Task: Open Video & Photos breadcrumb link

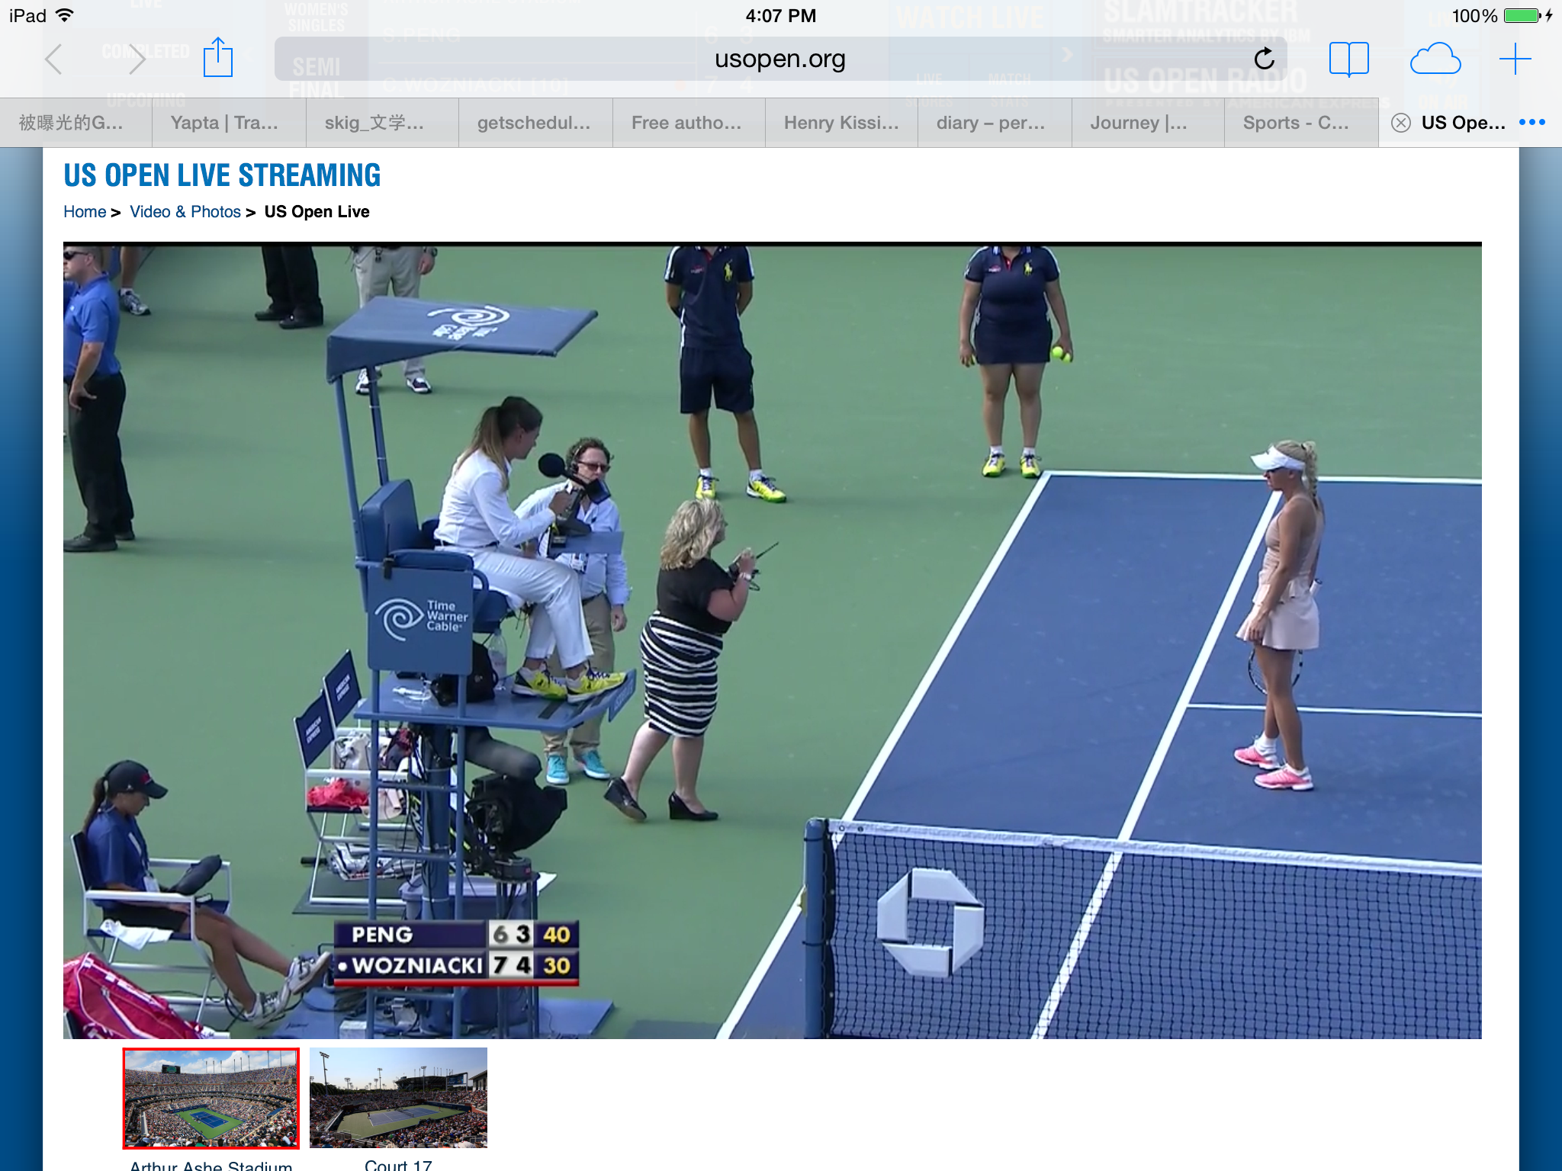Action: pos(185,212)
